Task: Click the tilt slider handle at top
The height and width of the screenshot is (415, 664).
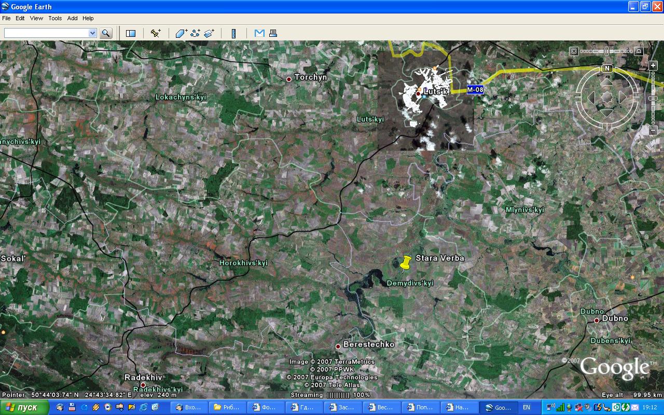Action: coord(606,51)
